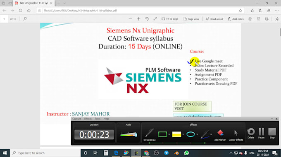Open the web notes pen icon
Image resolution: width=281 pixels, height=157 pixels.
(260, 11)
